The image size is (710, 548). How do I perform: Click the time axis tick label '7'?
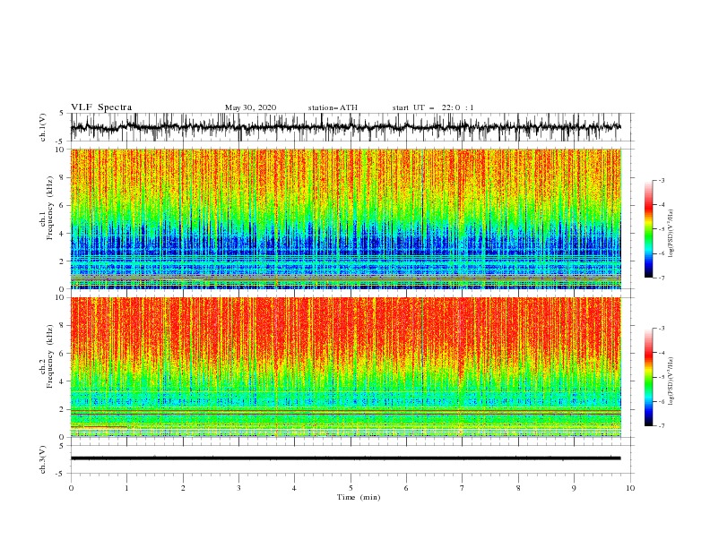(463, 488)
